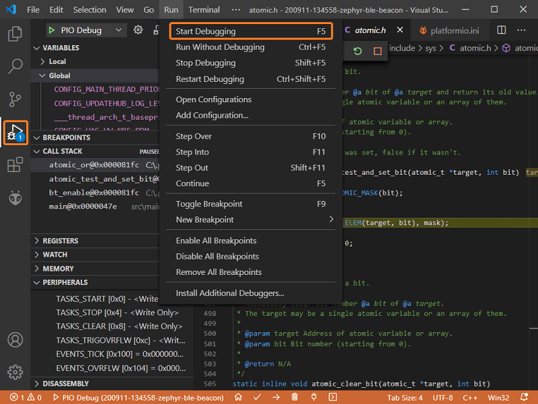Open the Serial Monitor plug icon in status bar
Screen dimensions: 538x404
click(x=313, y=397)
